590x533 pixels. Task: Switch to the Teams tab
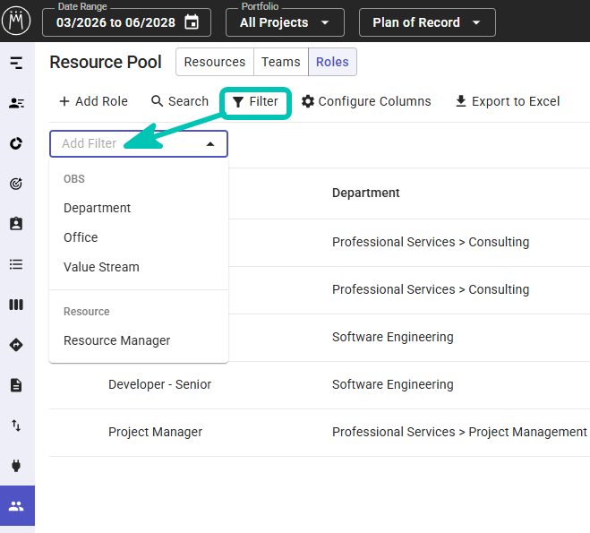coord(281,62)
